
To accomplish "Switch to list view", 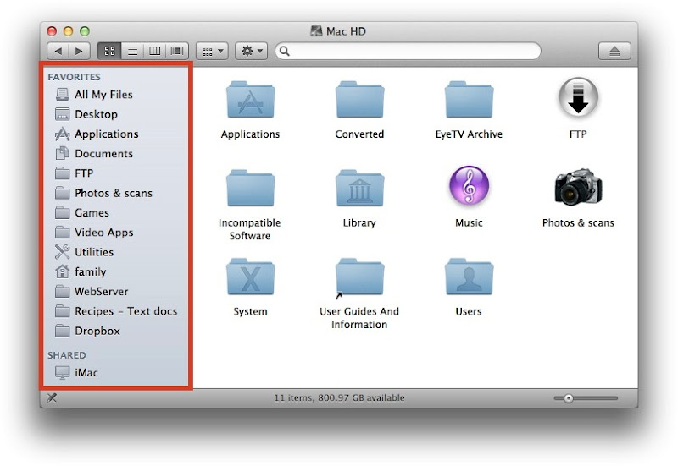I will click(133, 51).
